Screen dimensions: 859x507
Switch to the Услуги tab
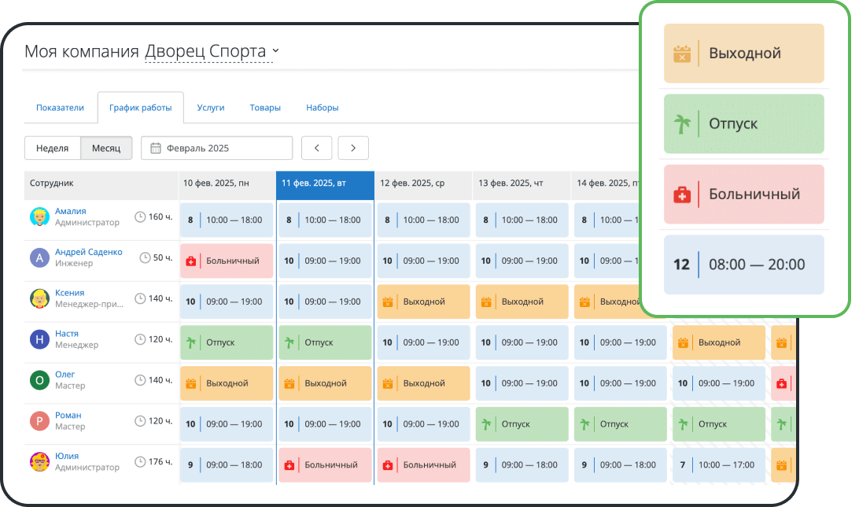point(211,108)
